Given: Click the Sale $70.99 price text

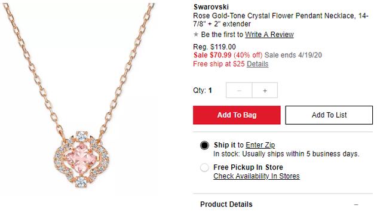Looking at the screenshot, I should (x=212, y=55).
